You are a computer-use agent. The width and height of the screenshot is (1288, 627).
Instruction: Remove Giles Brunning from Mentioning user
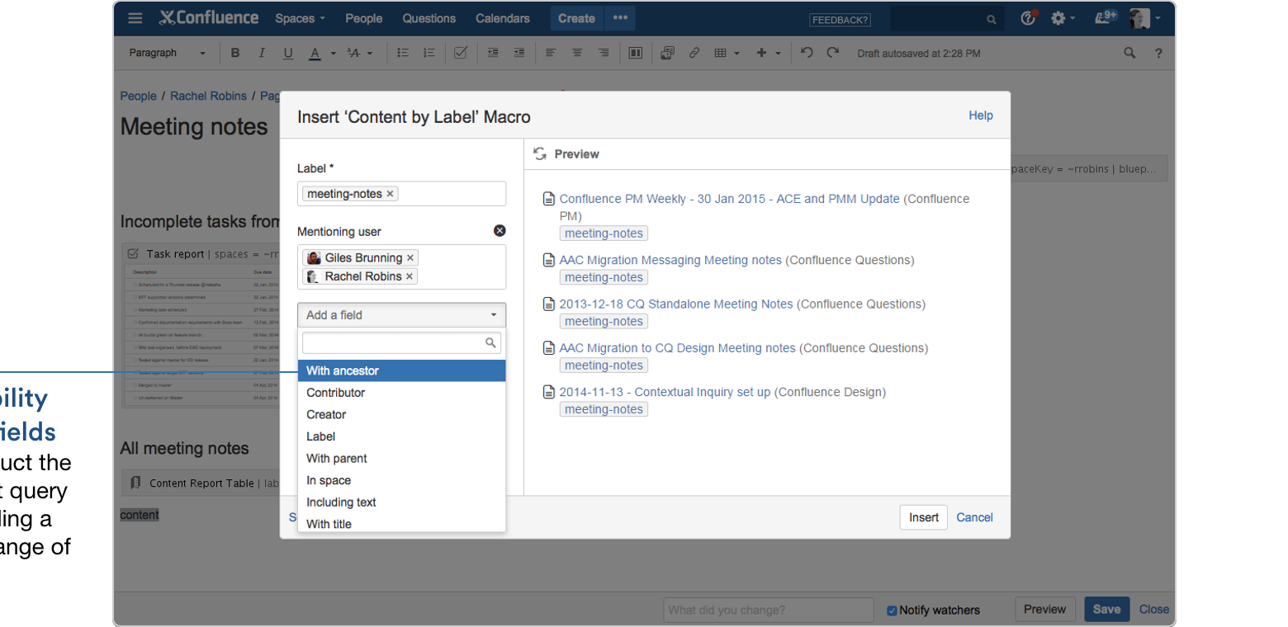click(x=410, y=257)
